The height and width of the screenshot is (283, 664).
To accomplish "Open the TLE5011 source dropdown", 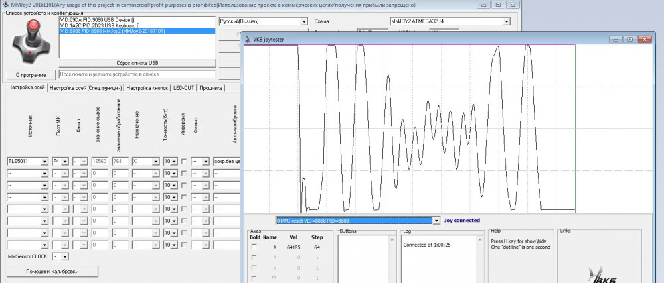I will click(x=44, y=161).
